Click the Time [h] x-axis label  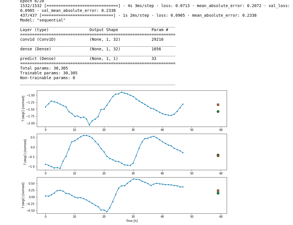point(132,221)
